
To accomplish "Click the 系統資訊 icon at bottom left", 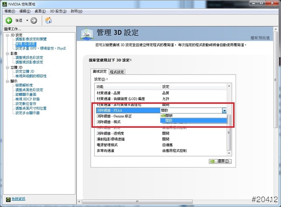I will tap(8, 200).
